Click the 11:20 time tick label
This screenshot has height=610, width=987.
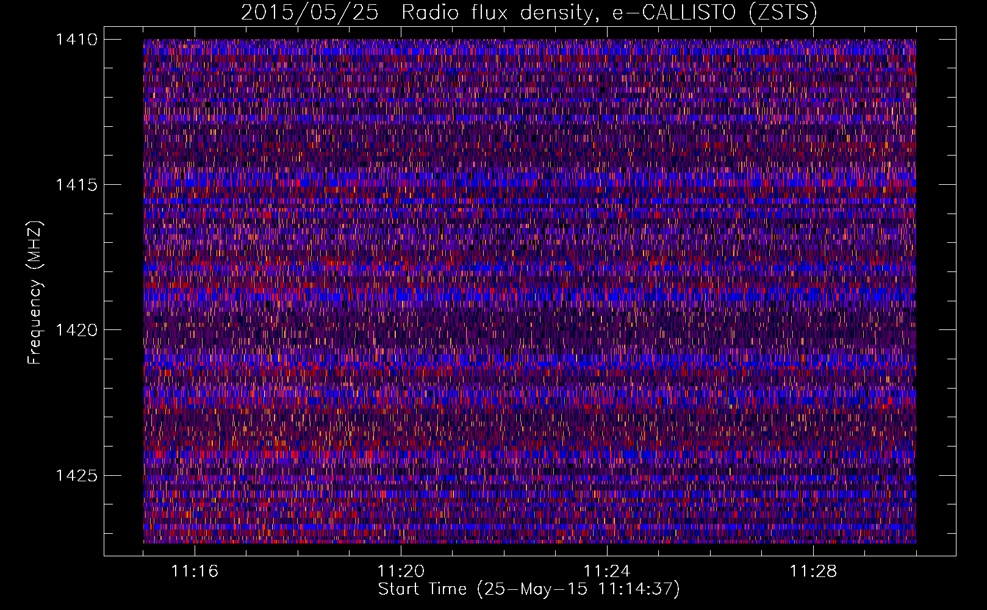401,571
